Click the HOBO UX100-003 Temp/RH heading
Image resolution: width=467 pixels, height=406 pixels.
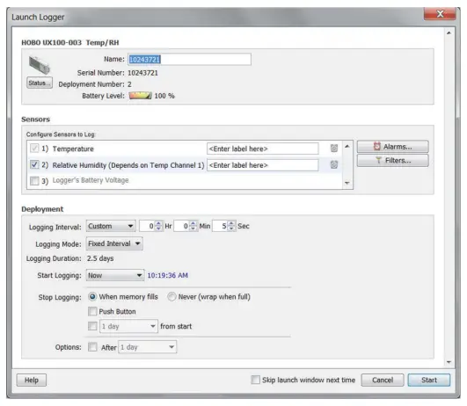click(x=70, y=42)
